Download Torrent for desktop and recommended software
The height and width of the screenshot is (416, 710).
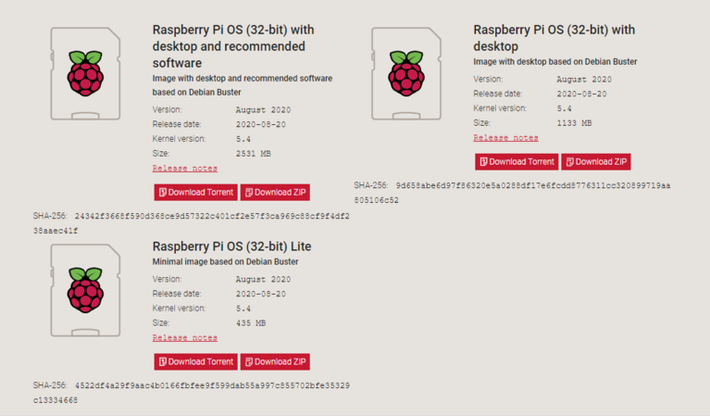pyautogui.click(x=195, y=193)
